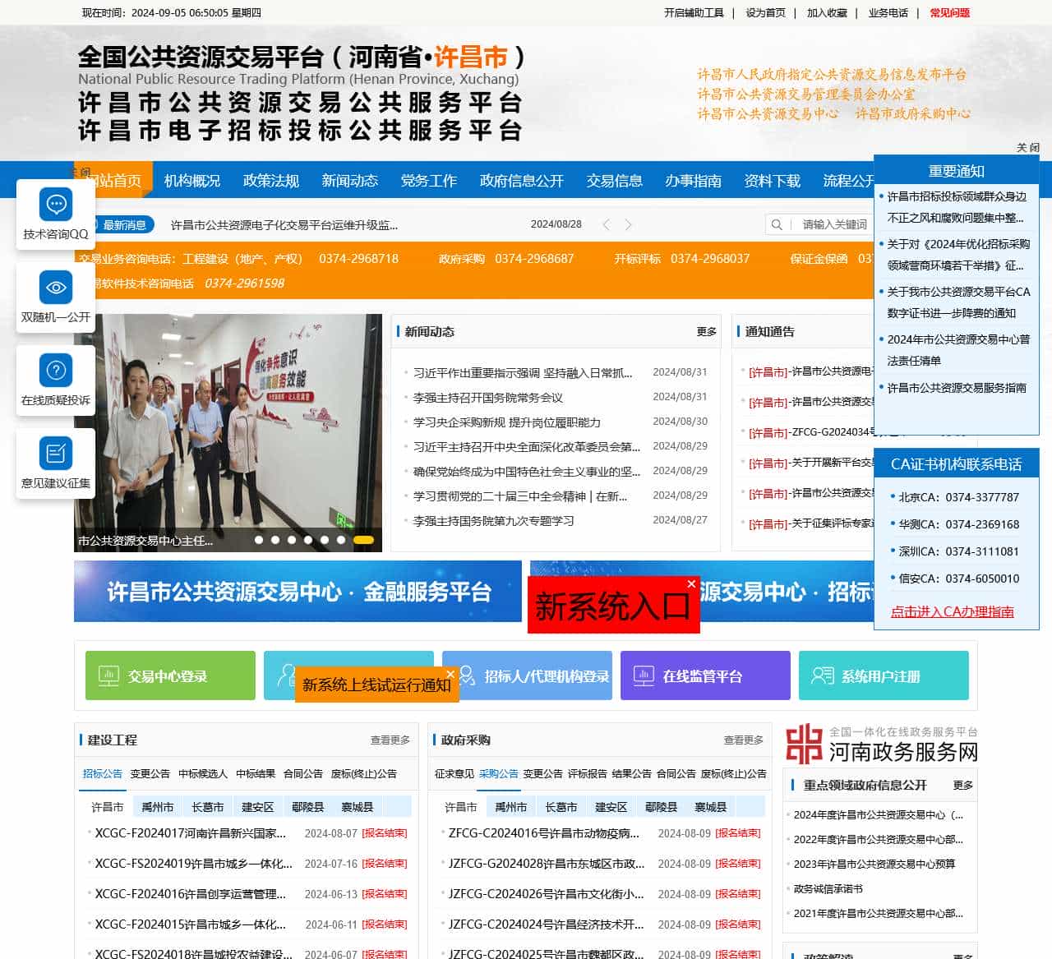Click 更多 in 新闻动态 panel

point(707,331)
